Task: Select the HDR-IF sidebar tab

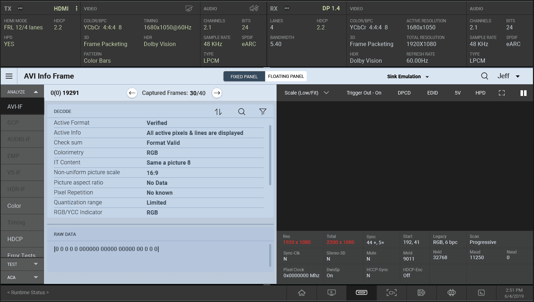Action: pos(22,189)
